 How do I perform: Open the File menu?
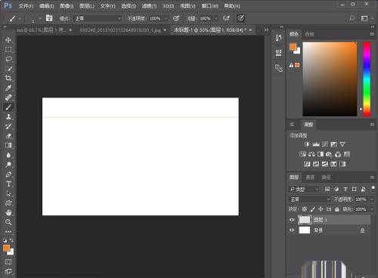point(26,6)
